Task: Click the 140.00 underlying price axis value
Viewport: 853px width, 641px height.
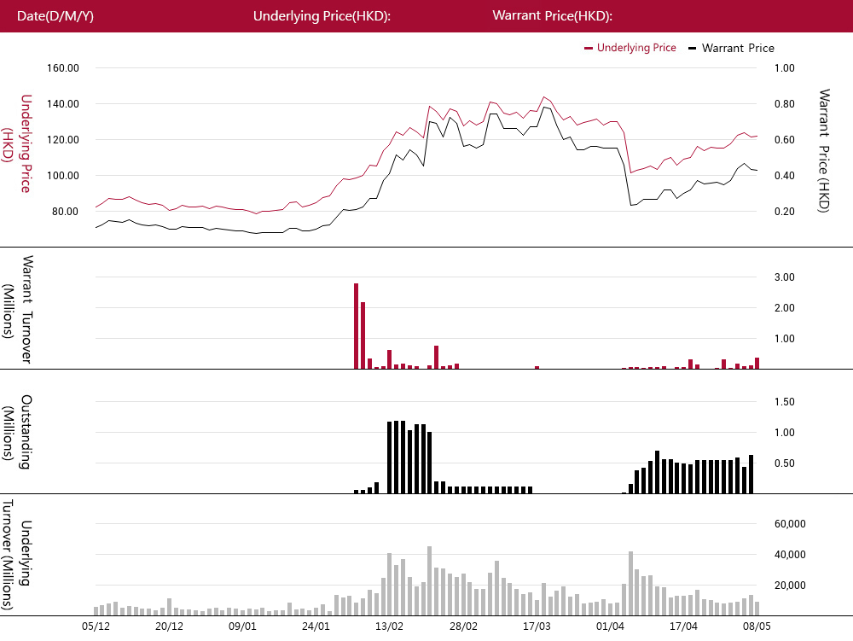Action: point(63,104)
